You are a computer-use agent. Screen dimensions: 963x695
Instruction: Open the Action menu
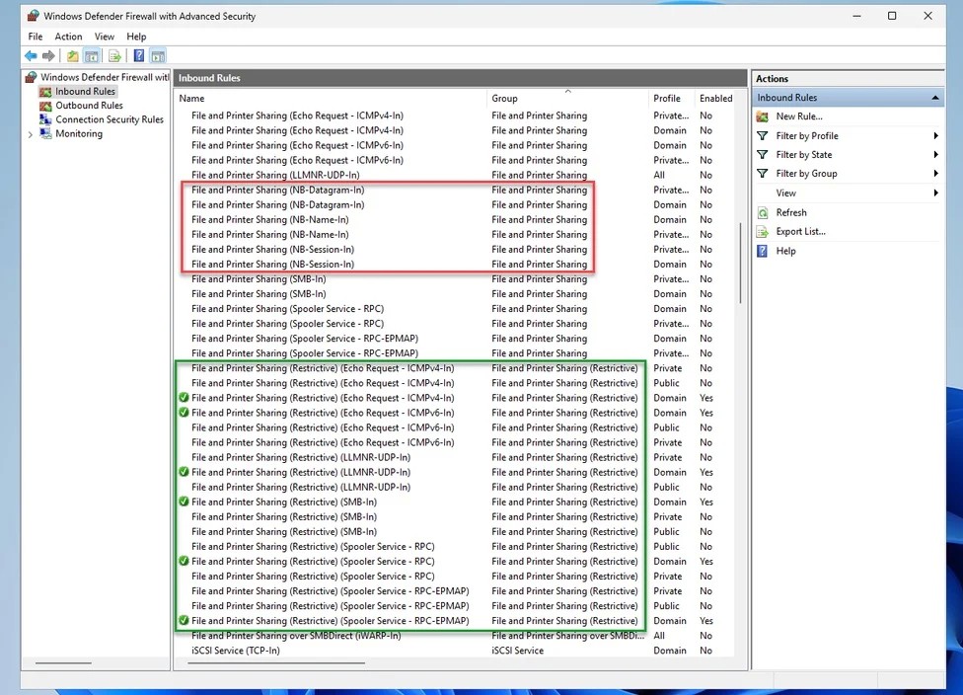(68, 37)
